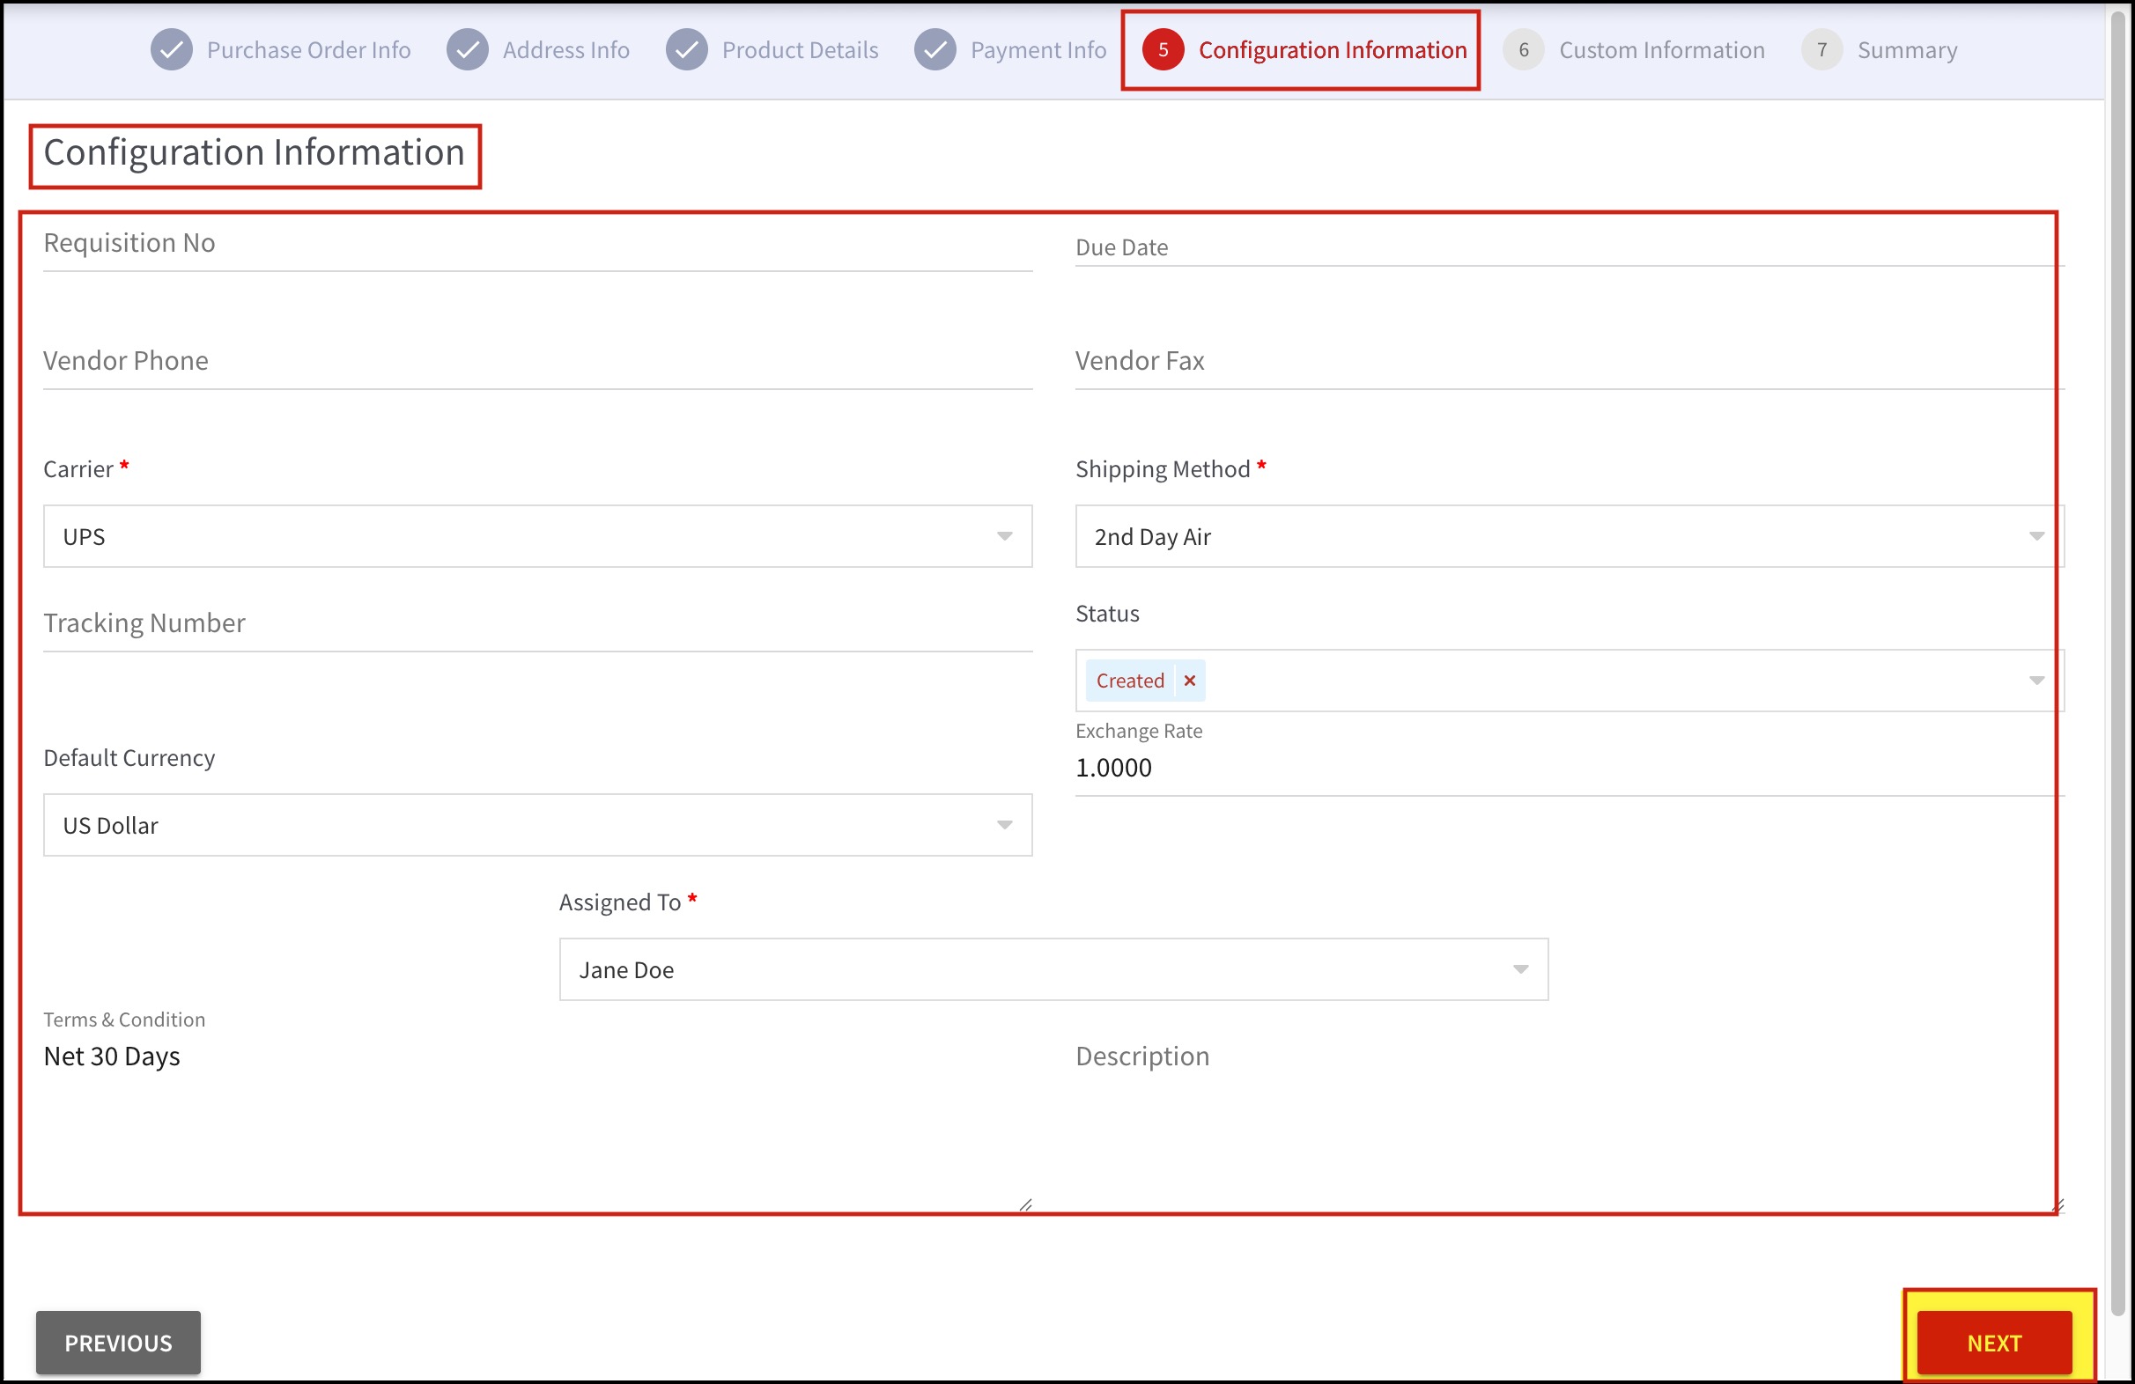Click the step 7 Summary circle
This screenshot has height=1384, width=2135.
pyautogui.click(x=1821, y=50)
